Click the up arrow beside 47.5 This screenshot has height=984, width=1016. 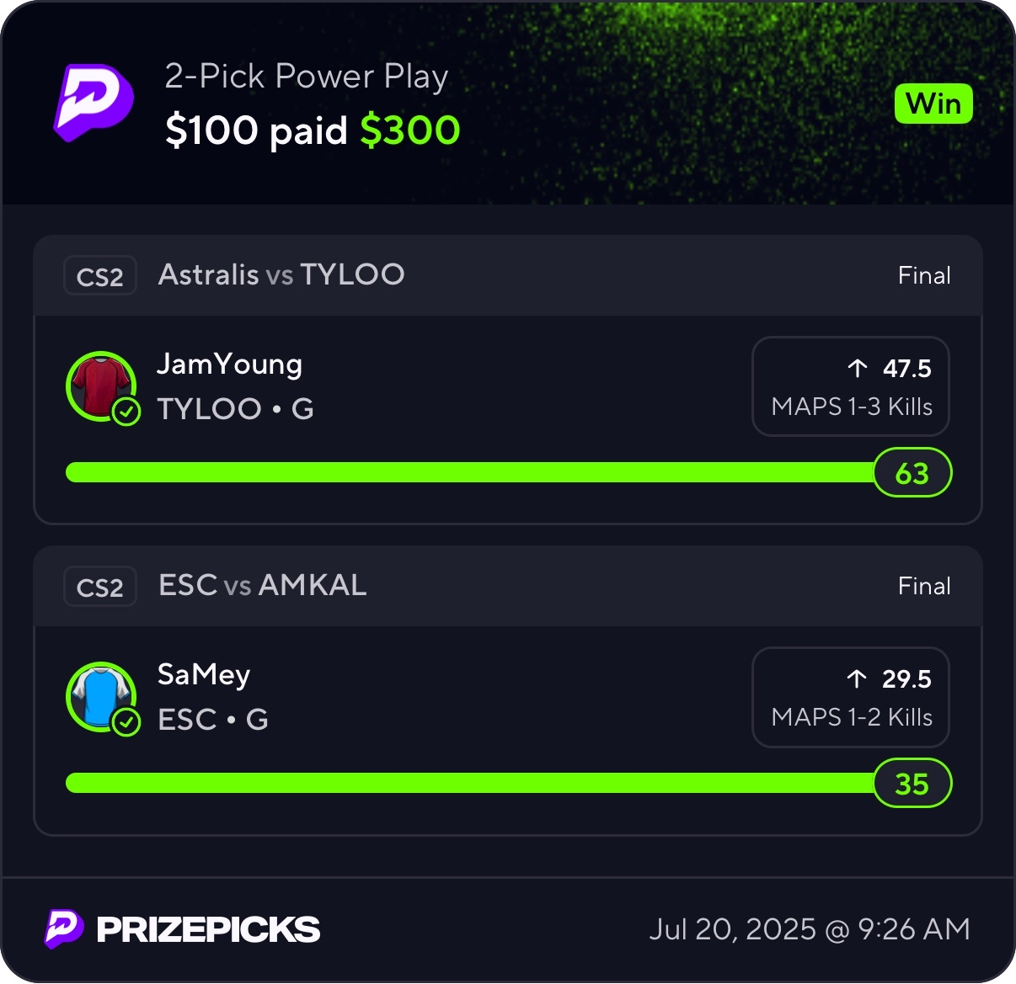point(858,369)
